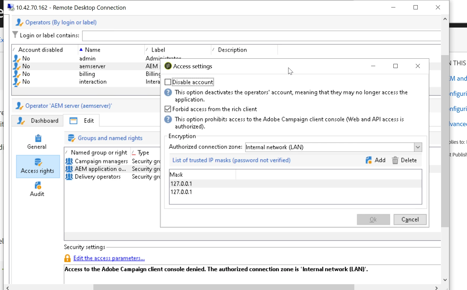Open the Audit section icon
This screenshot has height=290, width=467.
pos(38,185)
